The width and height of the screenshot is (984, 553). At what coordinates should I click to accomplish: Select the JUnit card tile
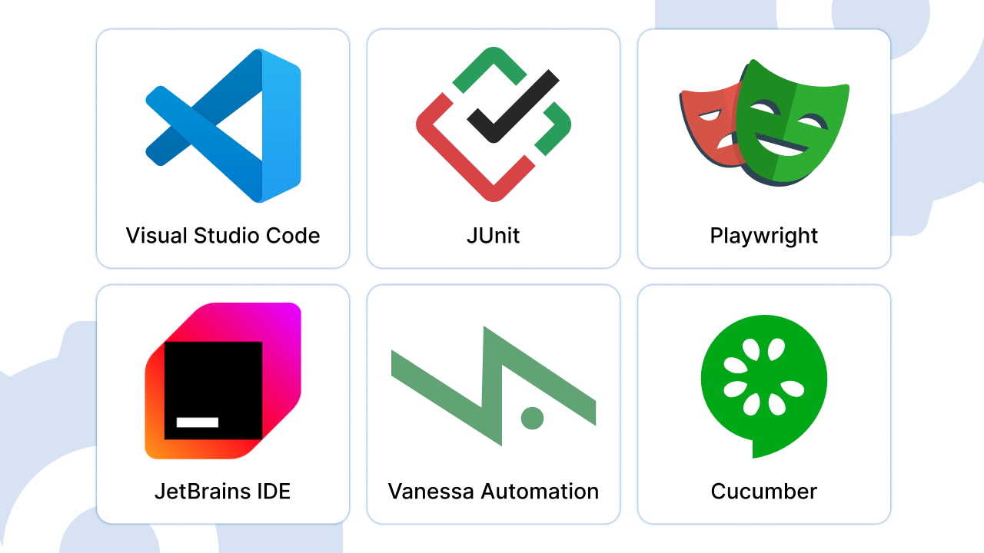click(494, 148)
